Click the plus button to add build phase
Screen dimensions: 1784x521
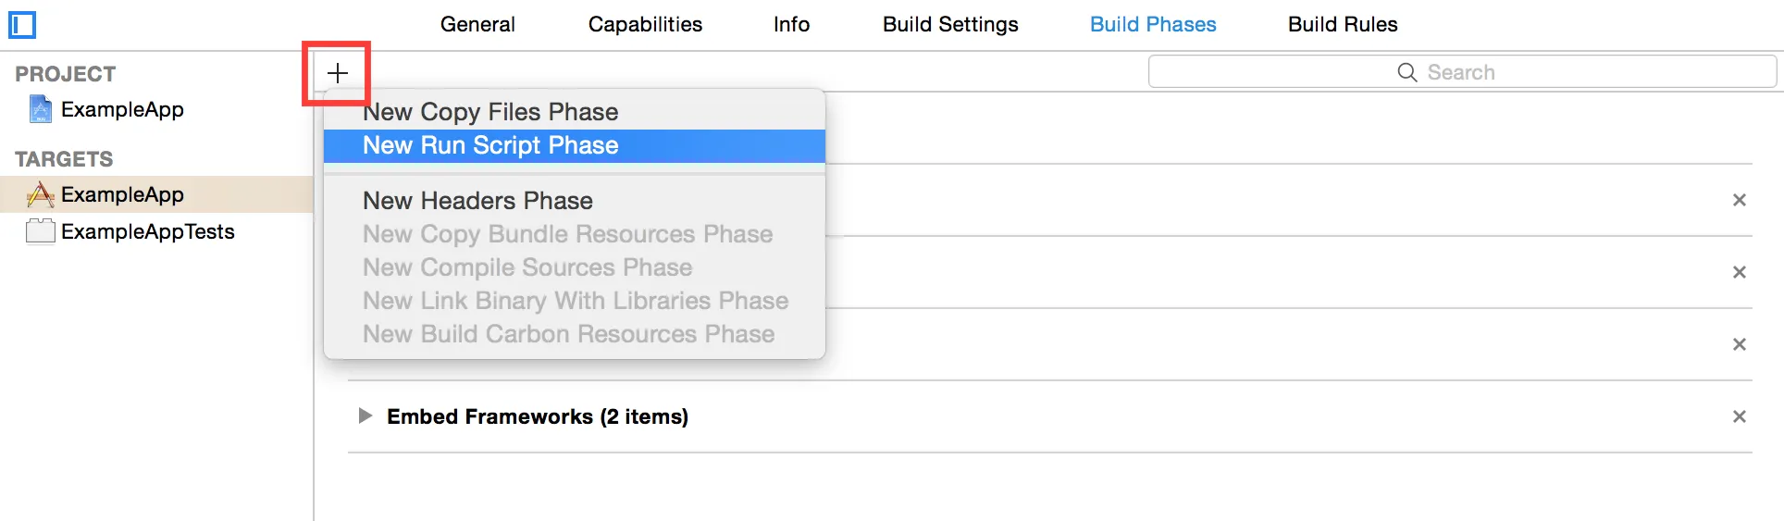point(338,73)
